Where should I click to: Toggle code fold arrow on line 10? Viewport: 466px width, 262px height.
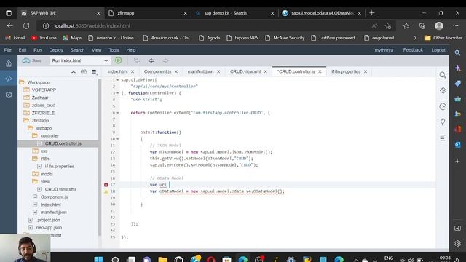pos(118,139)
